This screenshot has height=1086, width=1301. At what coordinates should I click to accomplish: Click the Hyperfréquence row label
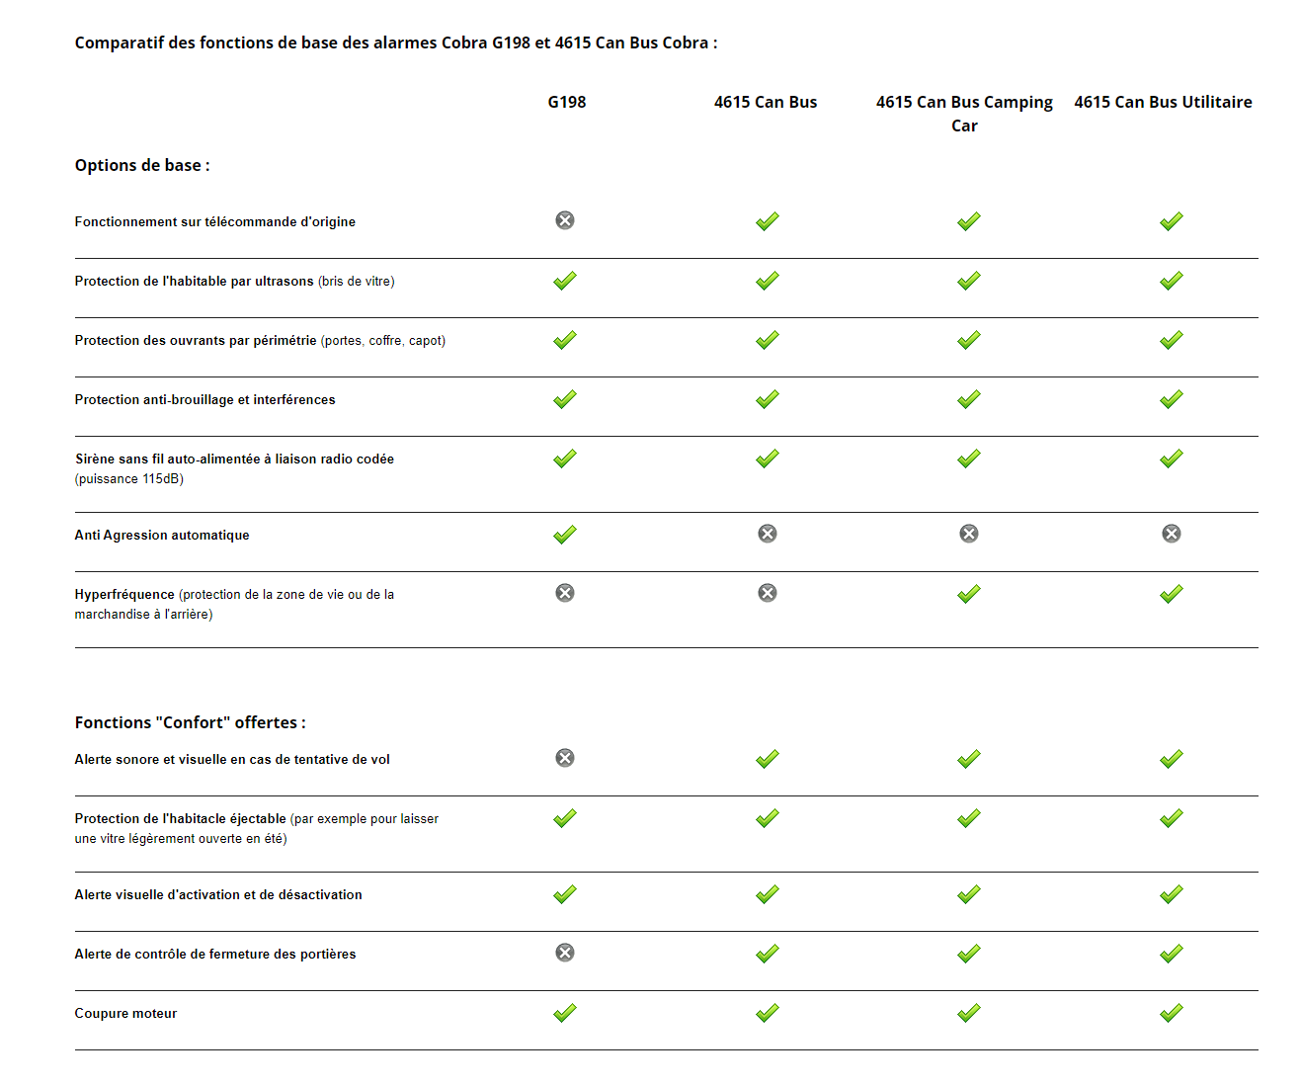coord(124,595)
